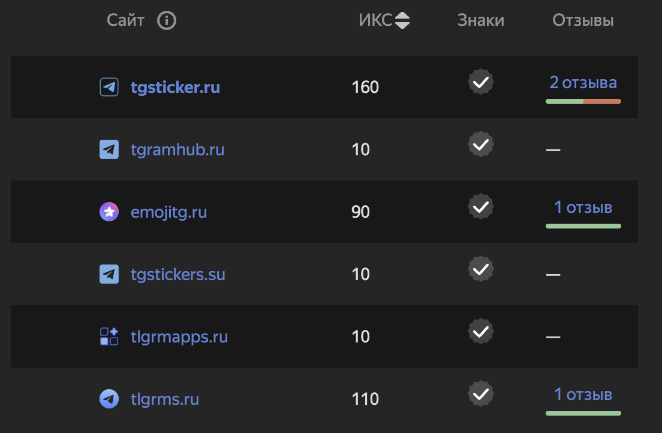Click the tlgrmapps.ru squares favicon

click(109, 336)
